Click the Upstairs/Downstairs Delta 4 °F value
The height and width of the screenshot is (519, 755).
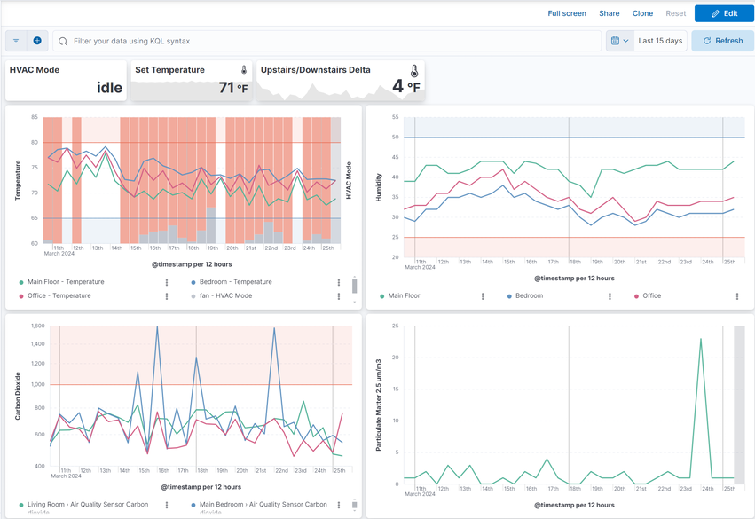[406, 86]
